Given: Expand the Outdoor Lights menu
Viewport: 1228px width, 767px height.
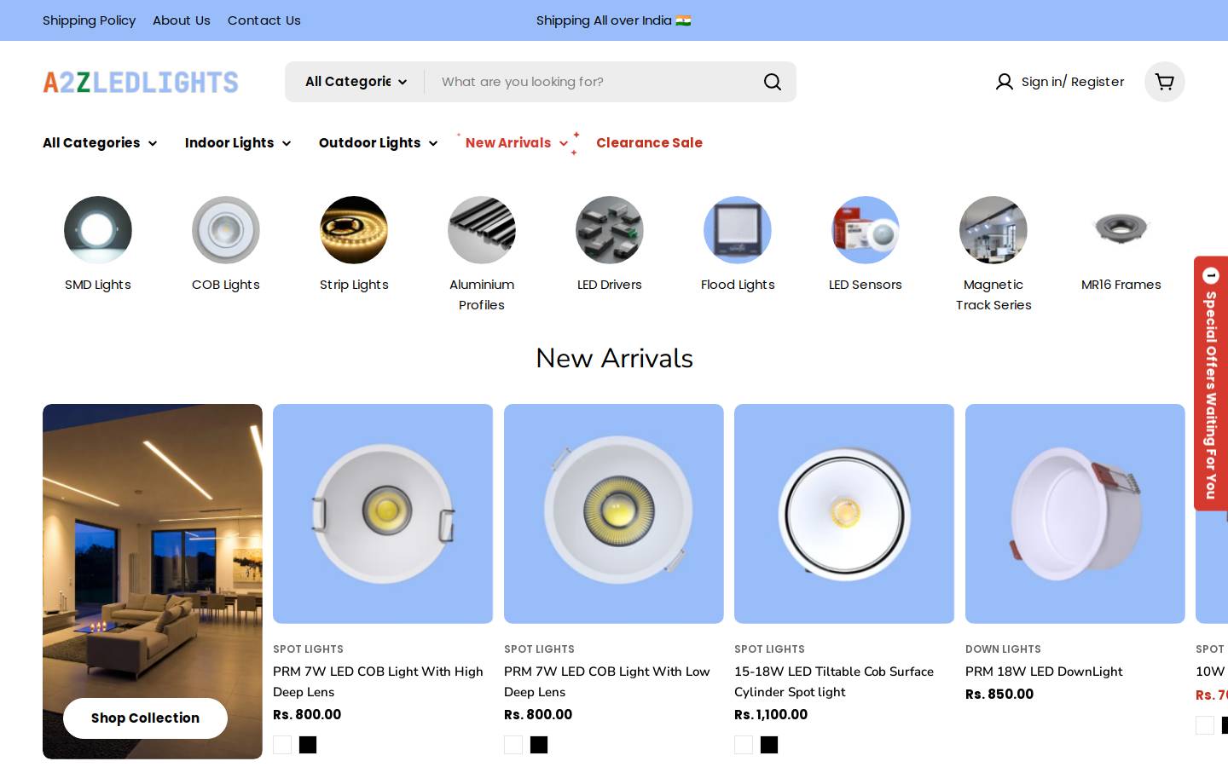Looking at the screenshot, I should click(x=378, y=143).
